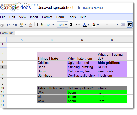Select row 10 header

point(3,88)
